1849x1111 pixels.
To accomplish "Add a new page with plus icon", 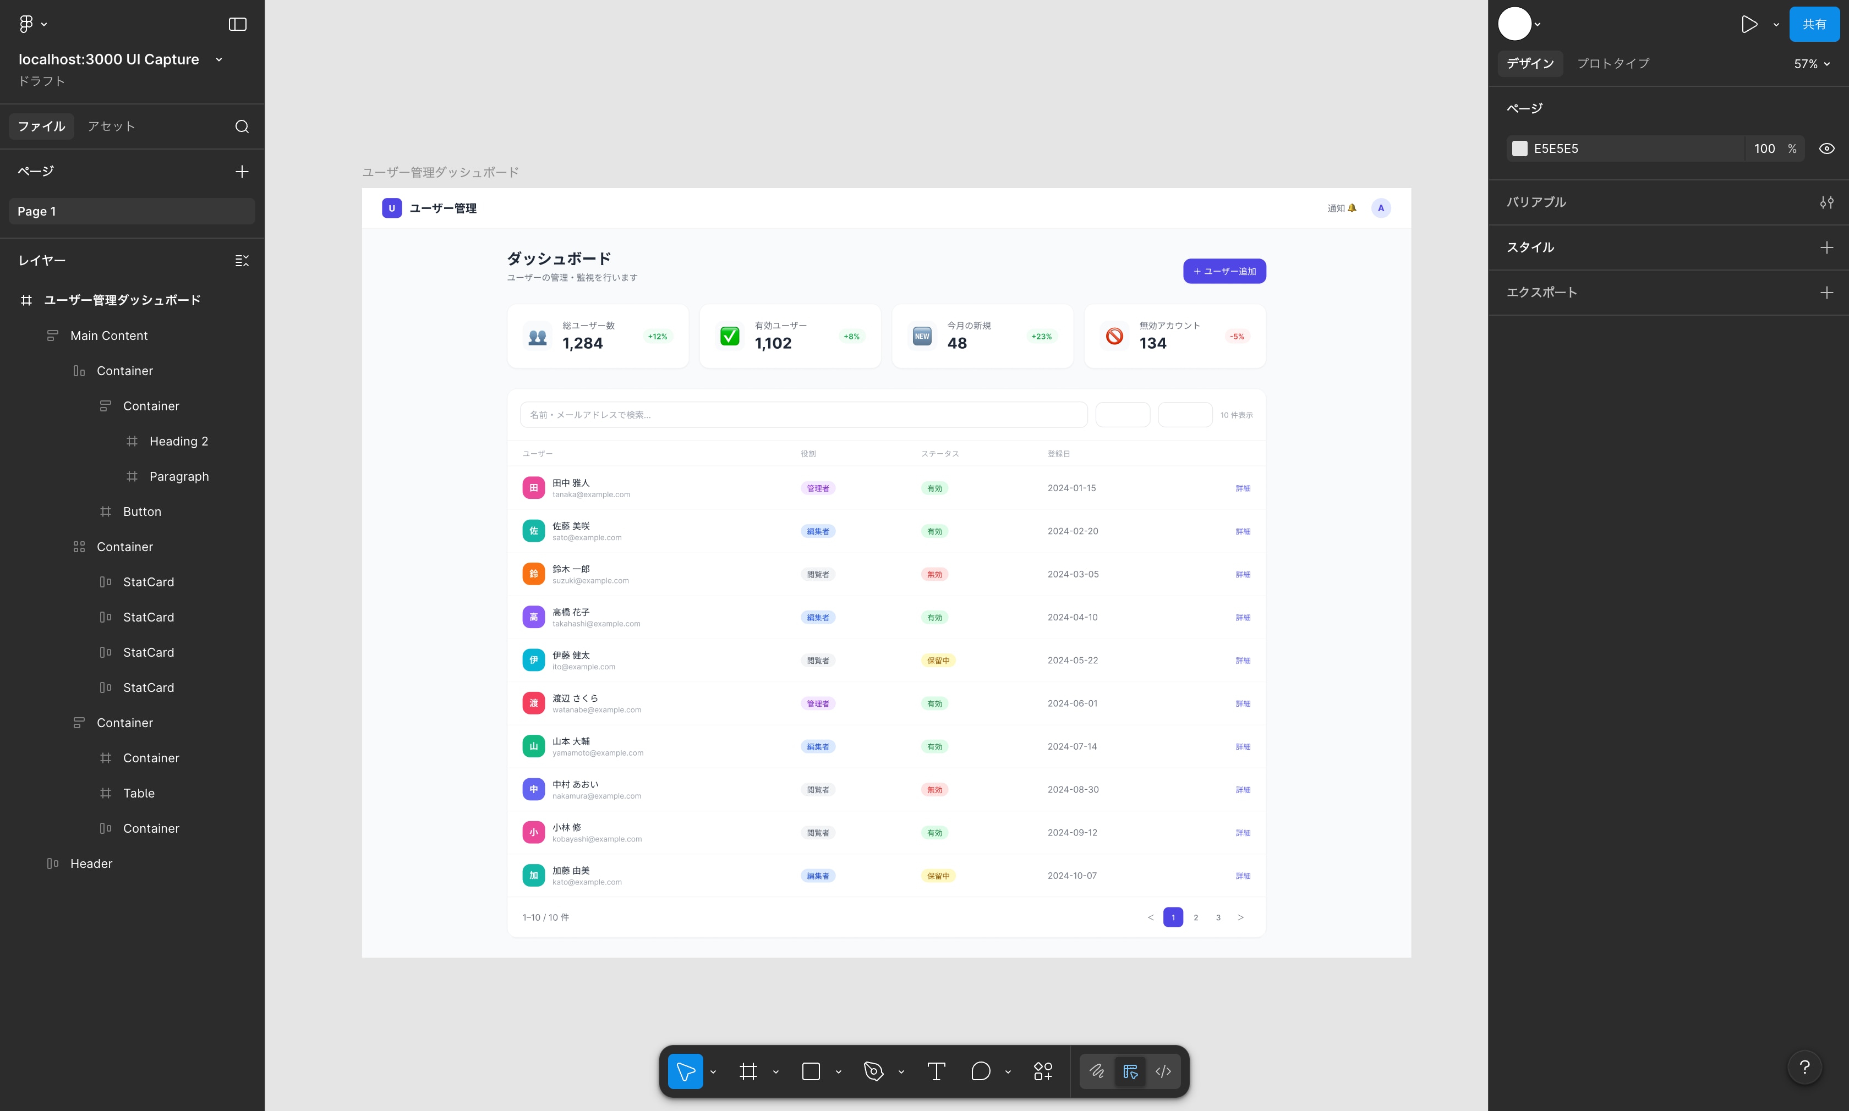I will pyautogui.click(x=241, y=172).
